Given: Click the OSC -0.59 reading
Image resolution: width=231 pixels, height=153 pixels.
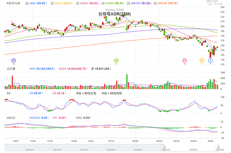Looking at the screenshot, I should click(x=83, y=118).
